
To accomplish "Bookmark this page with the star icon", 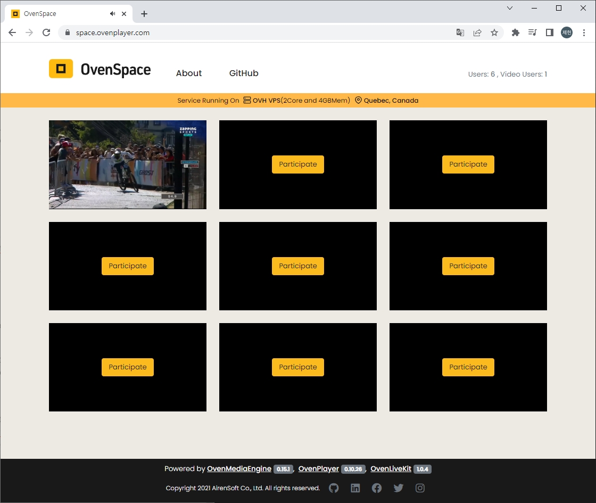I will coord(494,32).
